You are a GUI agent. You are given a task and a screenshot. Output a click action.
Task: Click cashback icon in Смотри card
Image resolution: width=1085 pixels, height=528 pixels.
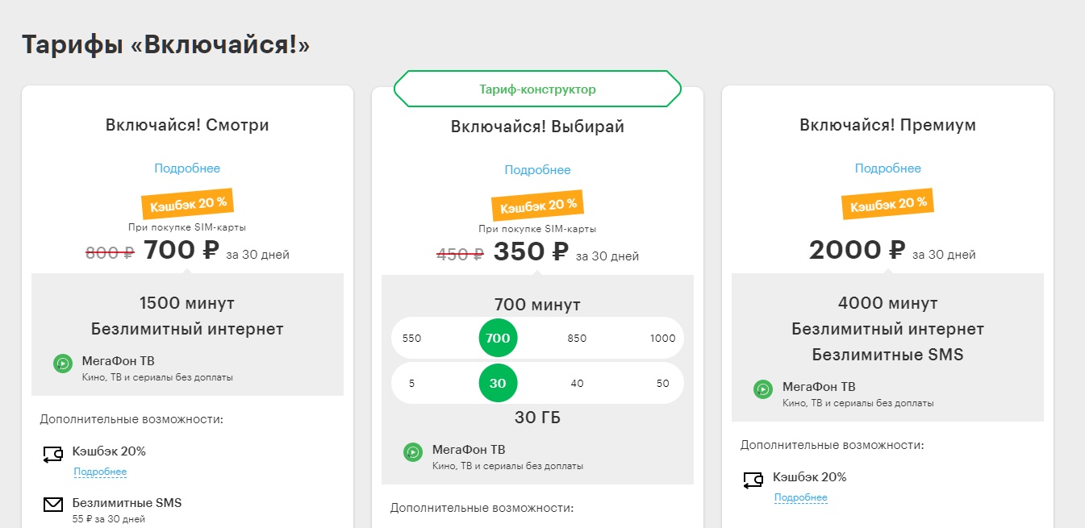click(52, 454)
